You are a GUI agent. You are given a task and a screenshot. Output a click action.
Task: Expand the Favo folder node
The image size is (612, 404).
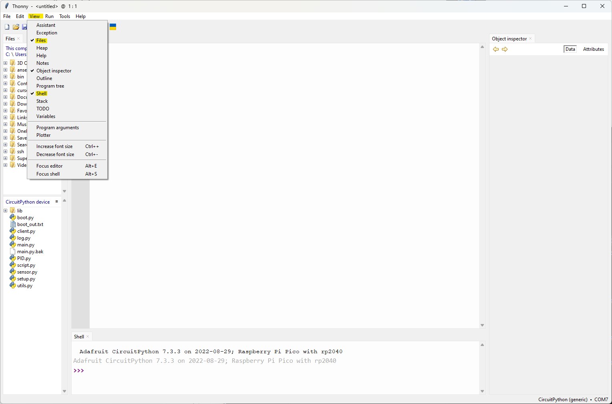(6, 110)
